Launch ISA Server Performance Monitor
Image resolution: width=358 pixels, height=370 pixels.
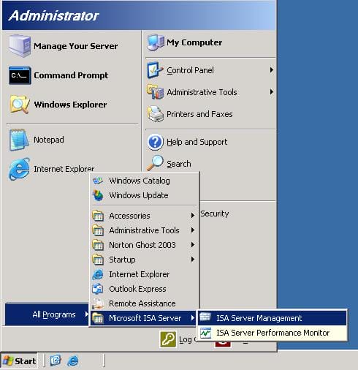point(272,333)
